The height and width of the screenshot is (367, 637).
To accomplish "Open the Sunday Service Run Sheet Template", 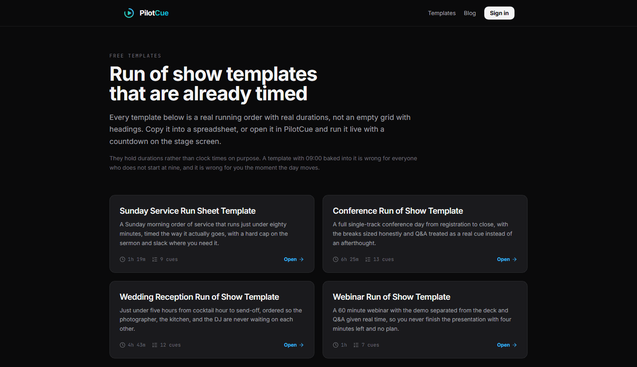I will [187, 211].
